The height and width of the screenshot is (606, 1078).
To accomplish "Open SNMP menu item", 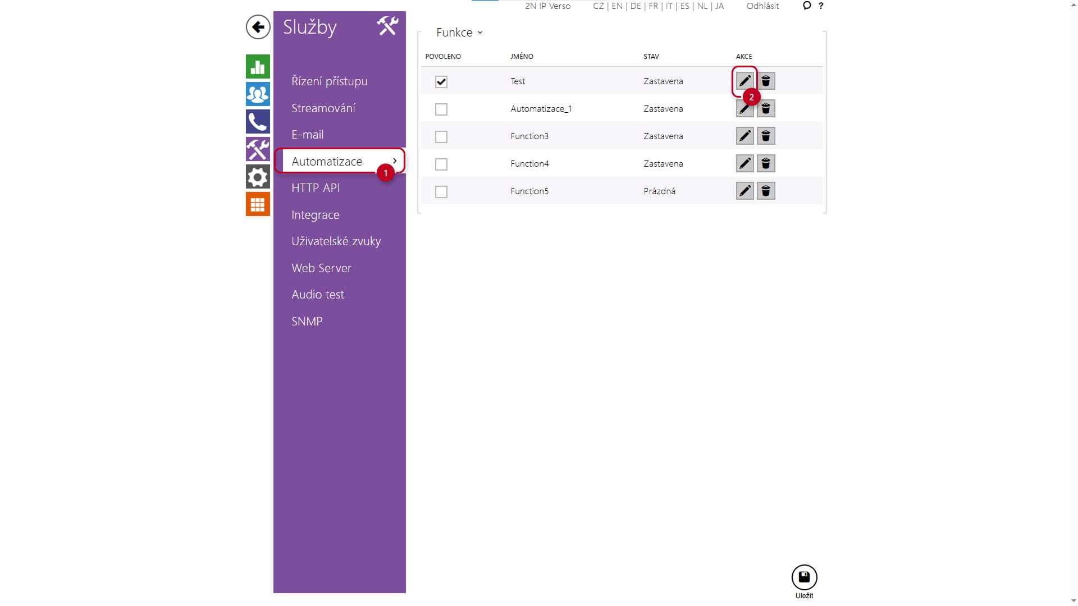I will point(307,322).
